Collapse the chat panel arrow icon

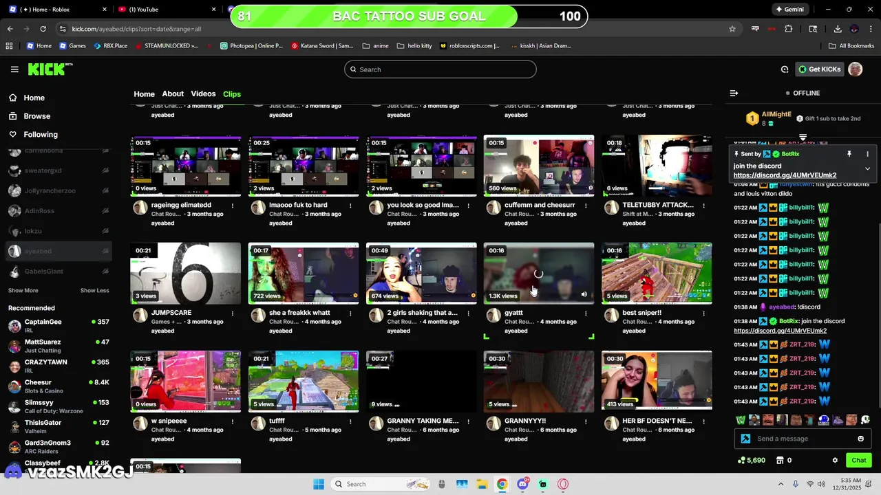coord(734,93)
